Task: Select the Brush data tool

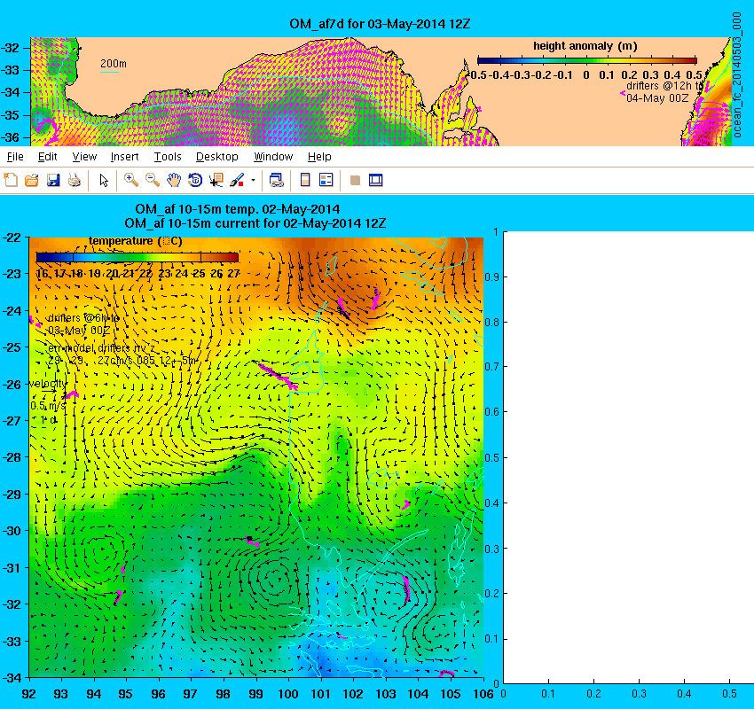Action: pyautogui.click(x=237, y=180)
